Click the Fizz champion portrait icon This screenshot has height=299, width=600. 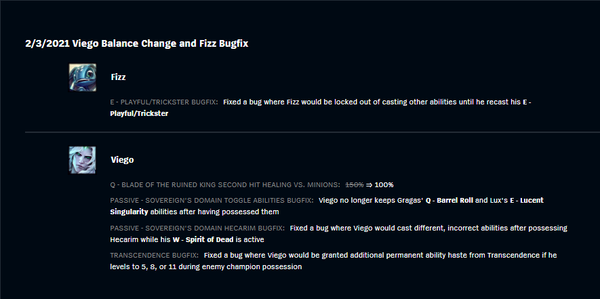tap(82, 77)
